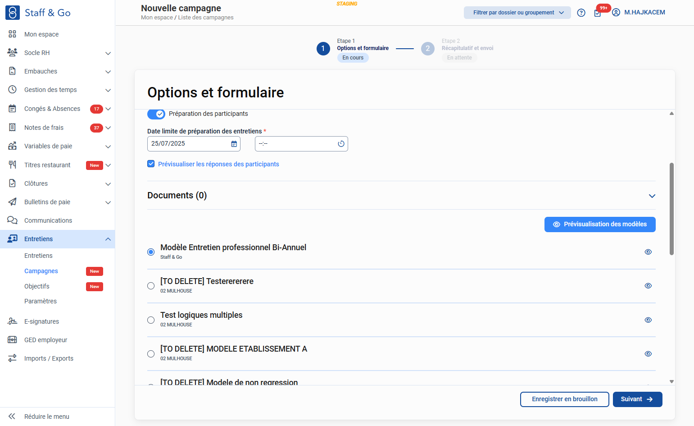This screenshot has height=426, width=694.
Task: Click the Staff & Go logo icon
Action: click(x=13, y=13)
